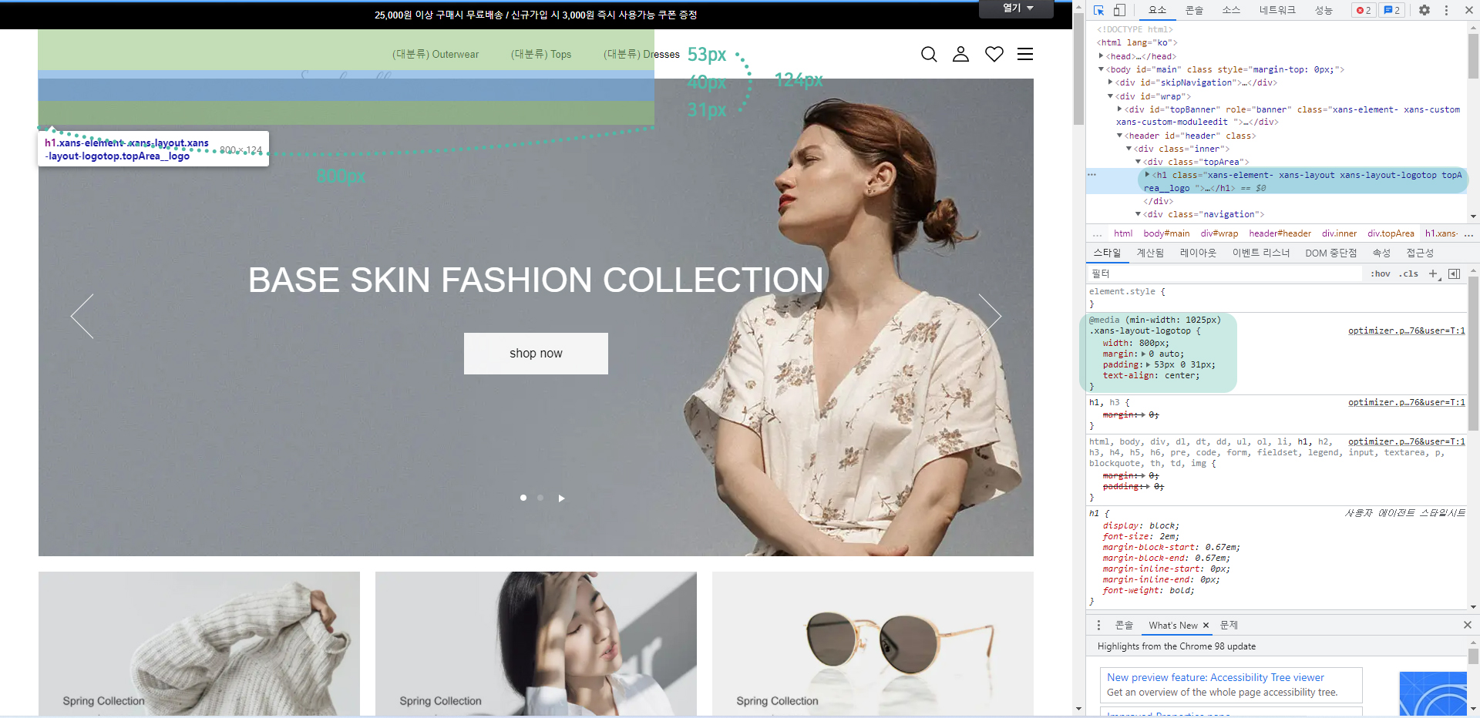This screenshot has height=718, width=1480.
Task: Play the banner slideshow
Action: coord(561,498)
